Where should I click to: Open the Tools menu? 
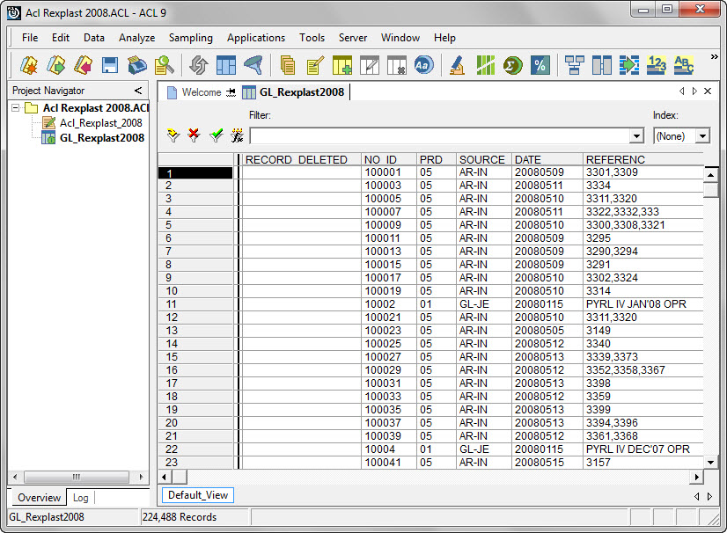pyautogui.click(x=312, y=38)
